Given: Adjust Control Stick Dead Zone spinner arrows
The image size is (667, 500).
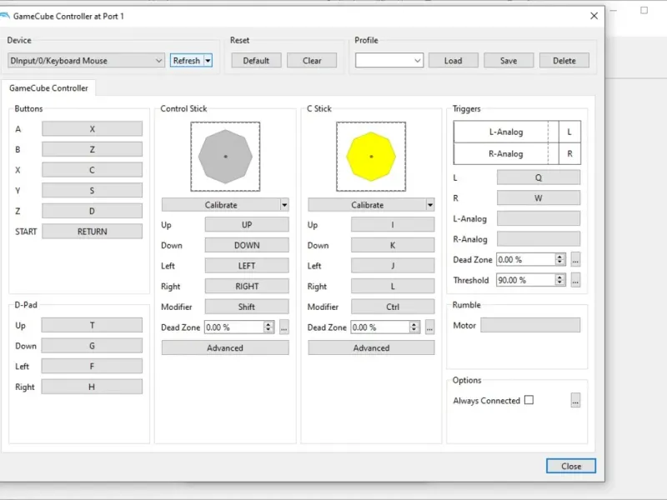Looking at the screenshot, I should (x=268, y=327).
